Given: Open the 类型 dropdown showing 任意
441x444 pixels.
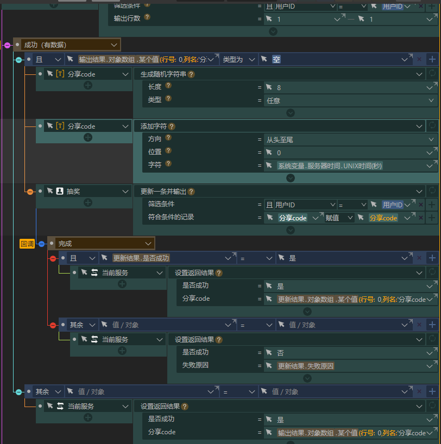Looking at the screenshot, I should (351, 100).
